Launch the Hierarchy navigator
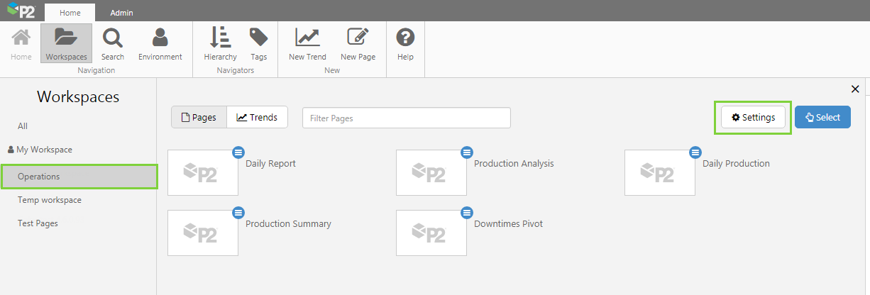 [x=220, y=43]
